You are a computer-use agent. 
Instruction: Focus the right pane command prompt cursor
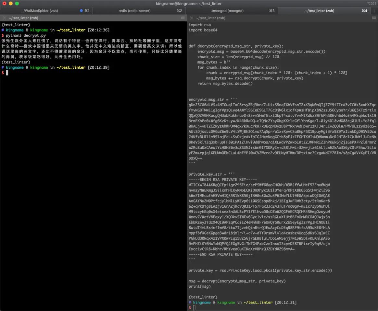click(194, 307)
